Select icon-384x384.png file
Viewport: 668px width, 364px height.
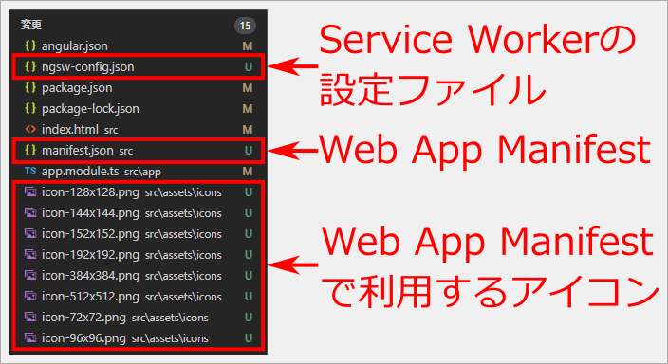click(x=139, y=276)
